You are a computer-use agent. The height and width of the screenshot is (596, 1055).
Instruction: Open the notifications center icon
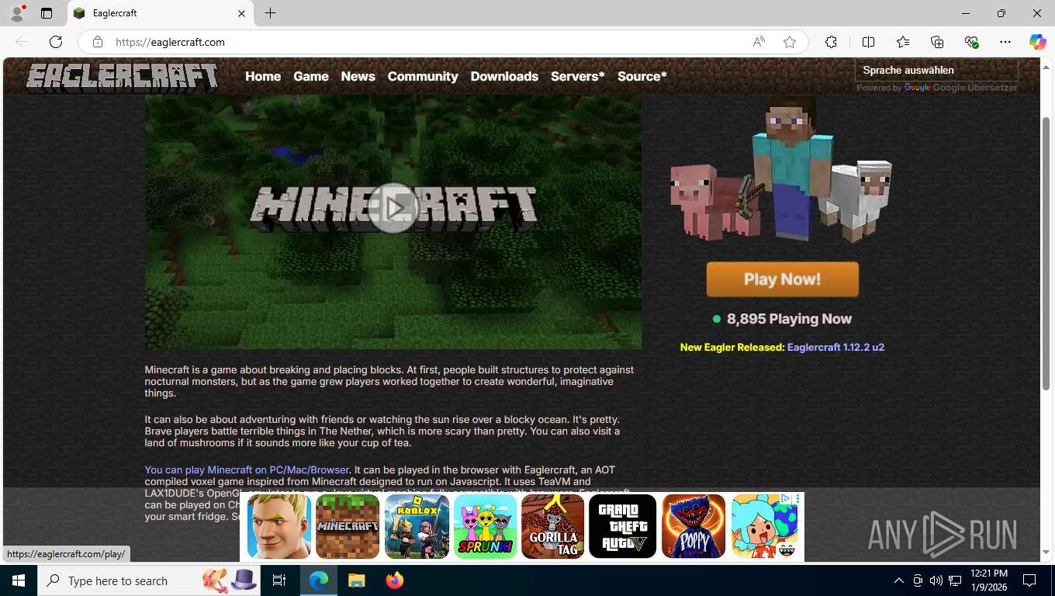coord(1029,580)
